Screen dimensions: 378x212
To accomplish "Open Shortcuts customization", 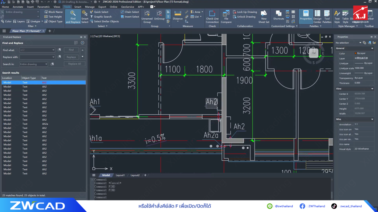I will pyautogui.click(x=278, y=15).
